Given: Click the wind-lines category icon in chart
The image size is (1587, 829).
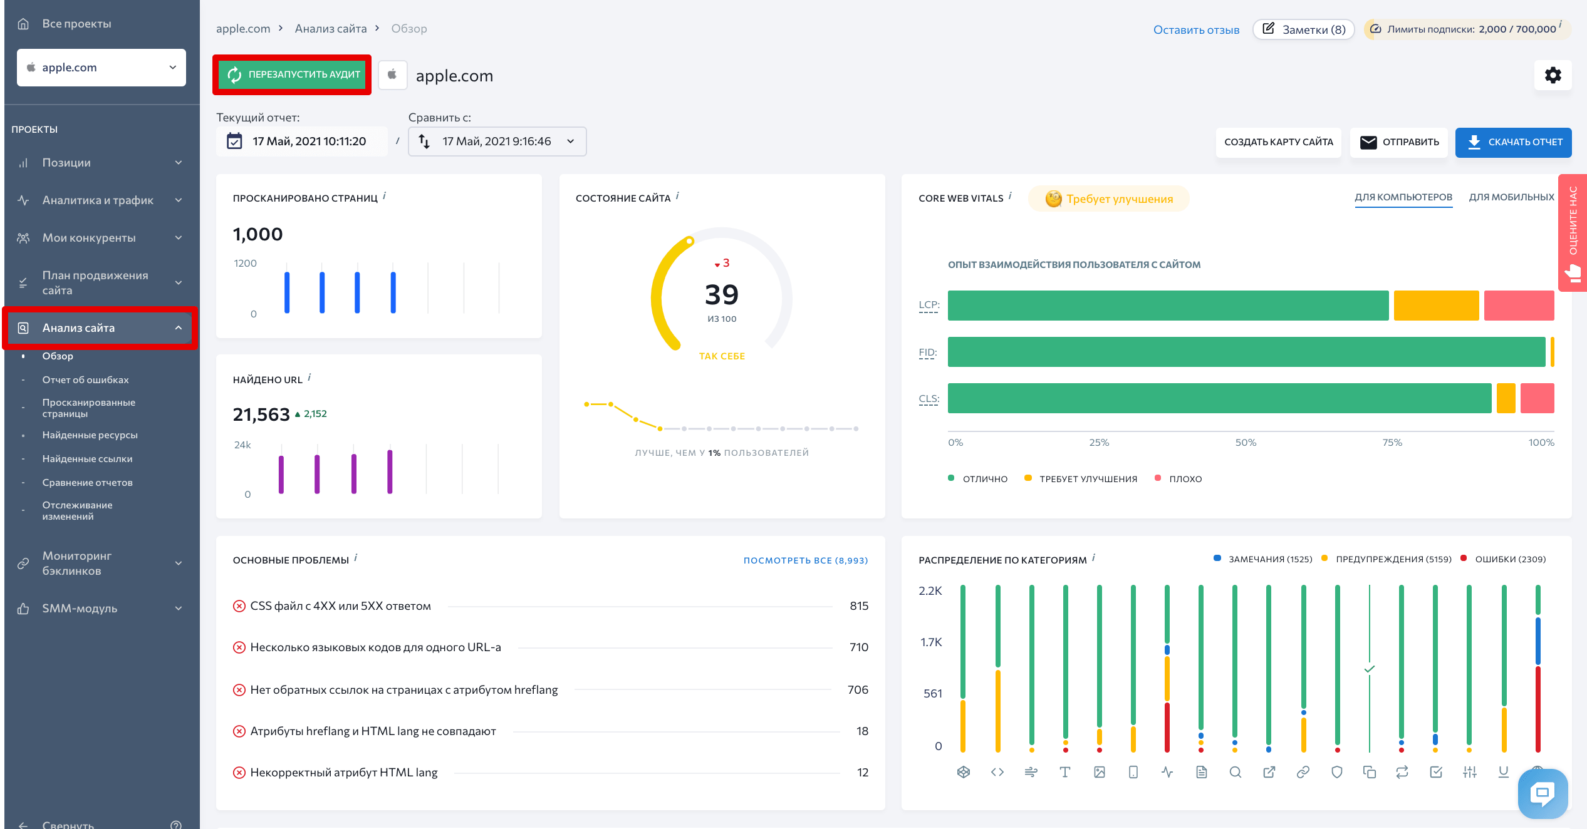Looking at the screenshot, I should point(1031,772).
